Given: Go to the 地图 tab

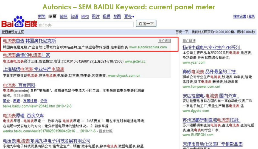Looking at the screenshot, I should click(x=117, y=16).
